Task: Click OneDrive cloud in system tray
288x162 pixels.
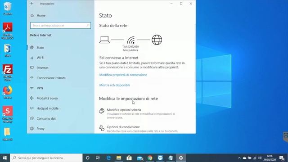Action: 244,158
